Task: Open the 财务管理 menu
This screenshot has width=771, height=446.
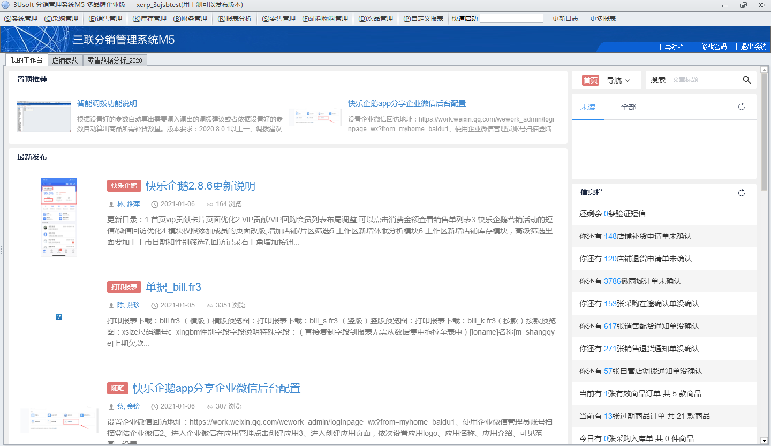Action: (190, 18)
